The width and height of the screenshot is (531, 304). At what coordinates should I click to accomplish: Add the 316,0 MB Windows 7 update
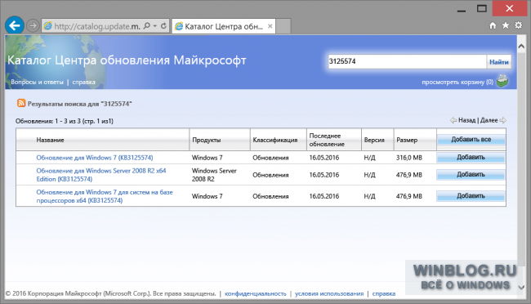coord(471,157)
